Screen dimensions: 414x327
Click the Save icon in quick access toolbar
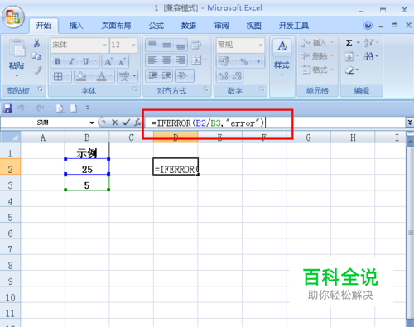[x=7, y=108]
